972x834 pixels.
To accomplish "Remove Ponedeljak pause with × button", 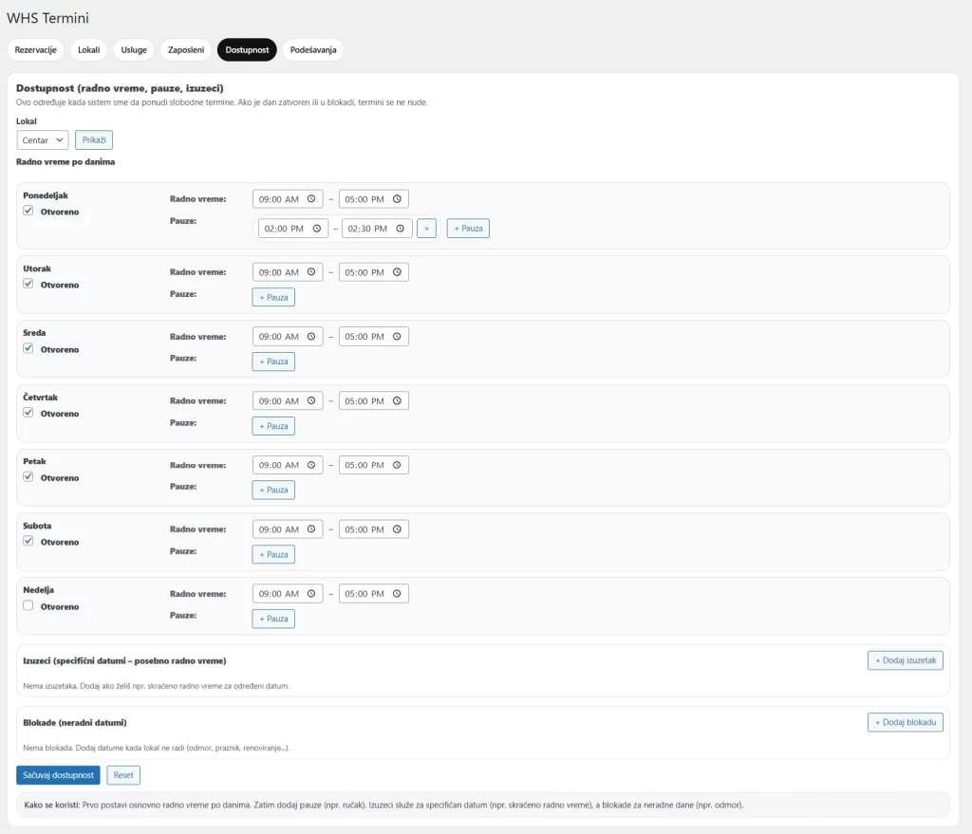I will click(426, 229).
